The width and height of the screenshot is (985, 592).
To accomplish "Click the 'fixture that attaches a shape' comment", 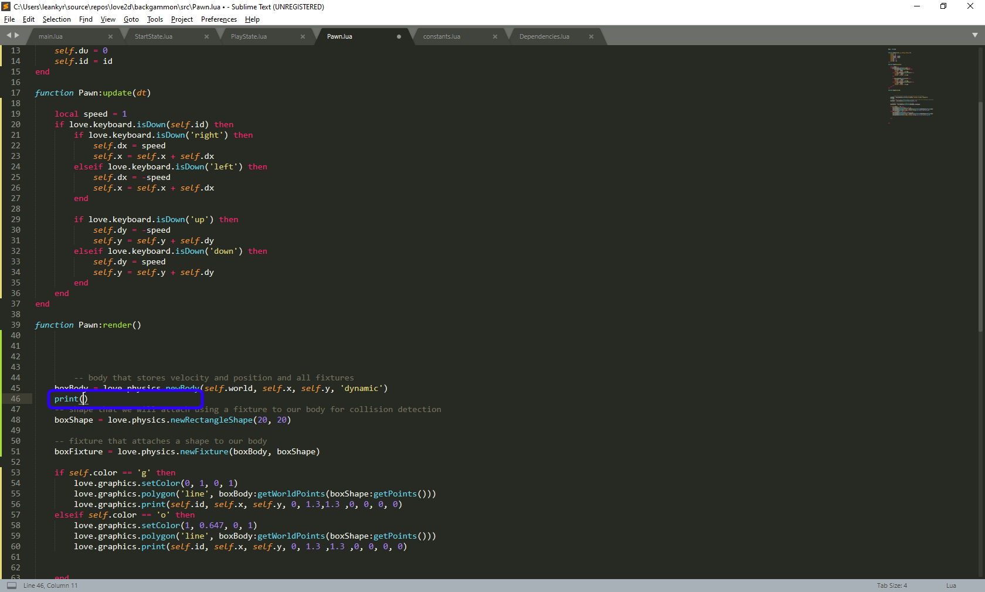I will 161,441.
